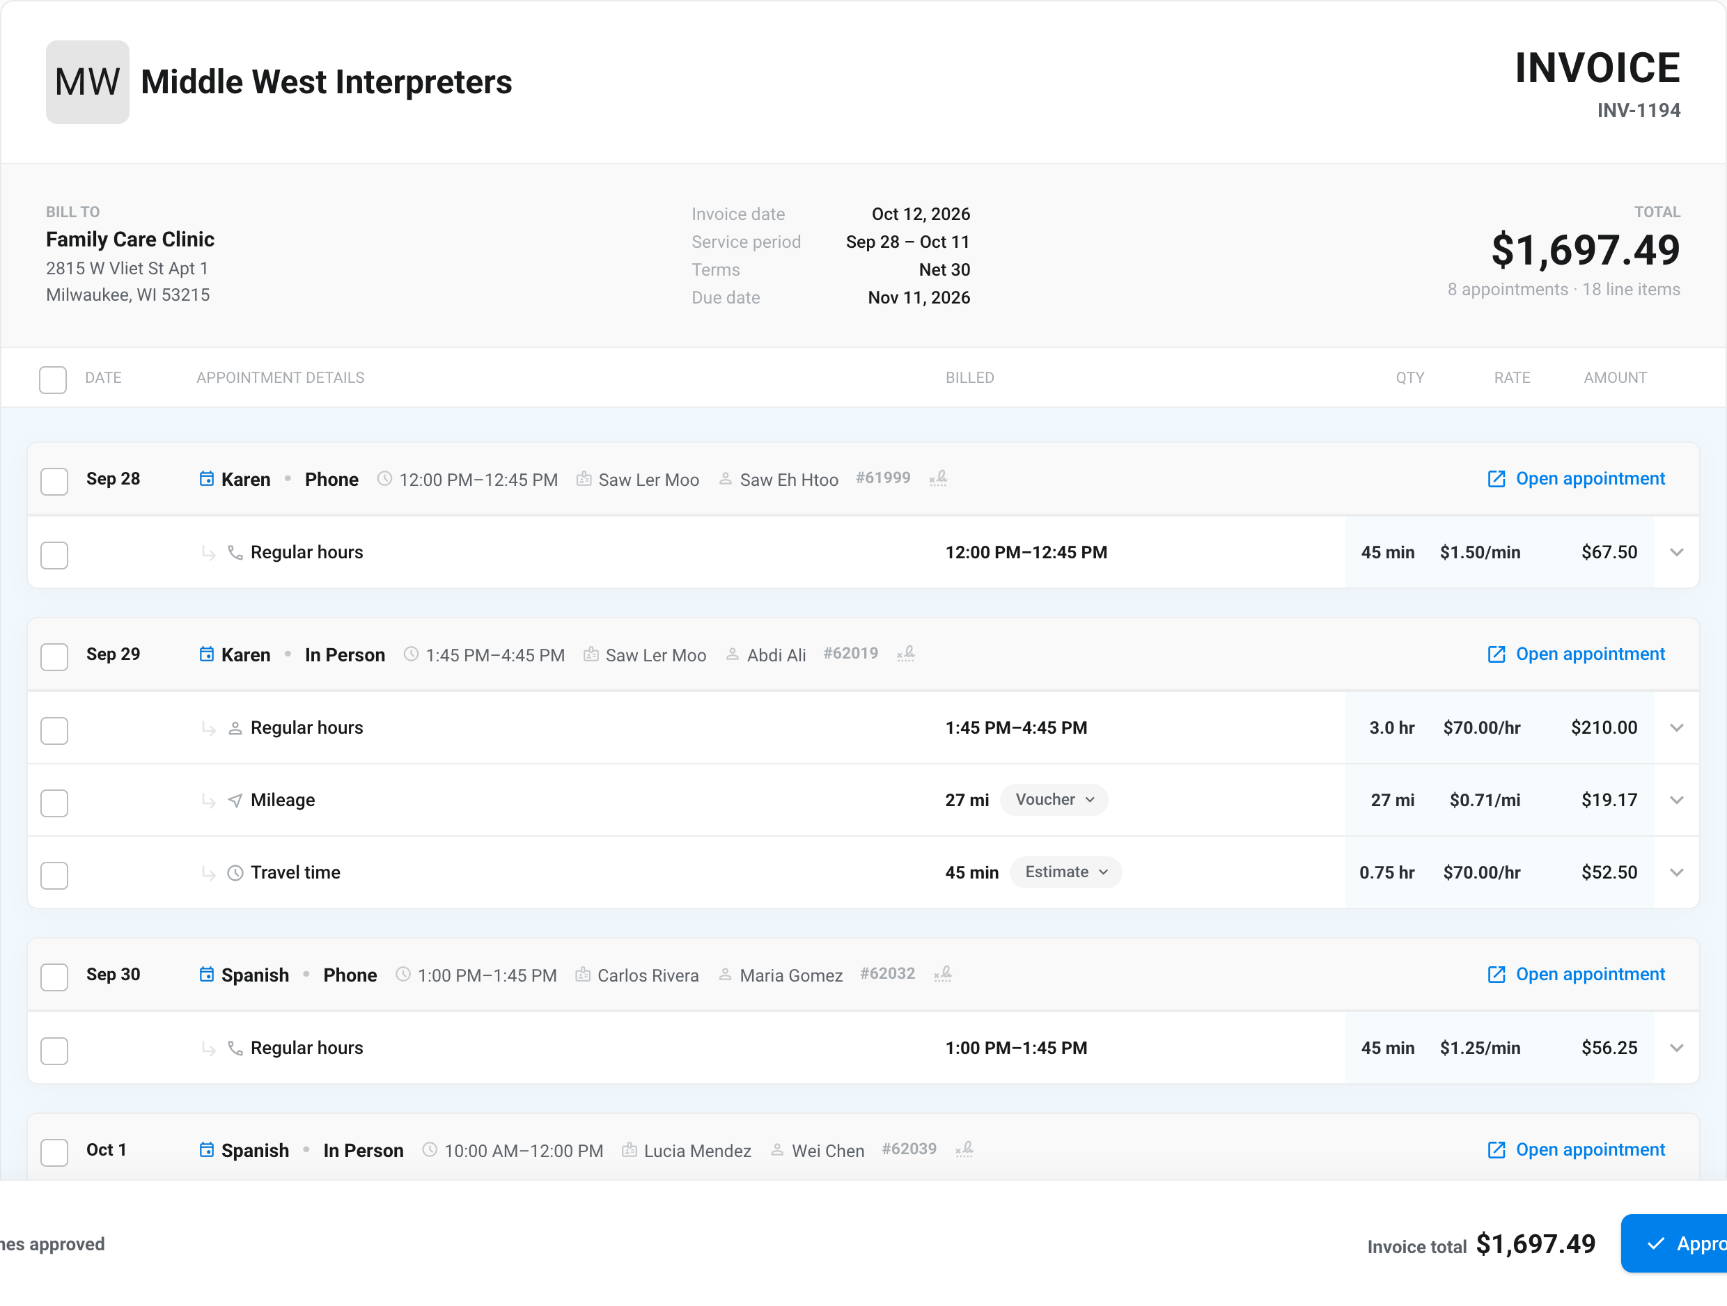Viewport: 1727px width, 1306px height.
Task: Click the calendar icon on Sep 30 appointment
Action: point(206,974)
